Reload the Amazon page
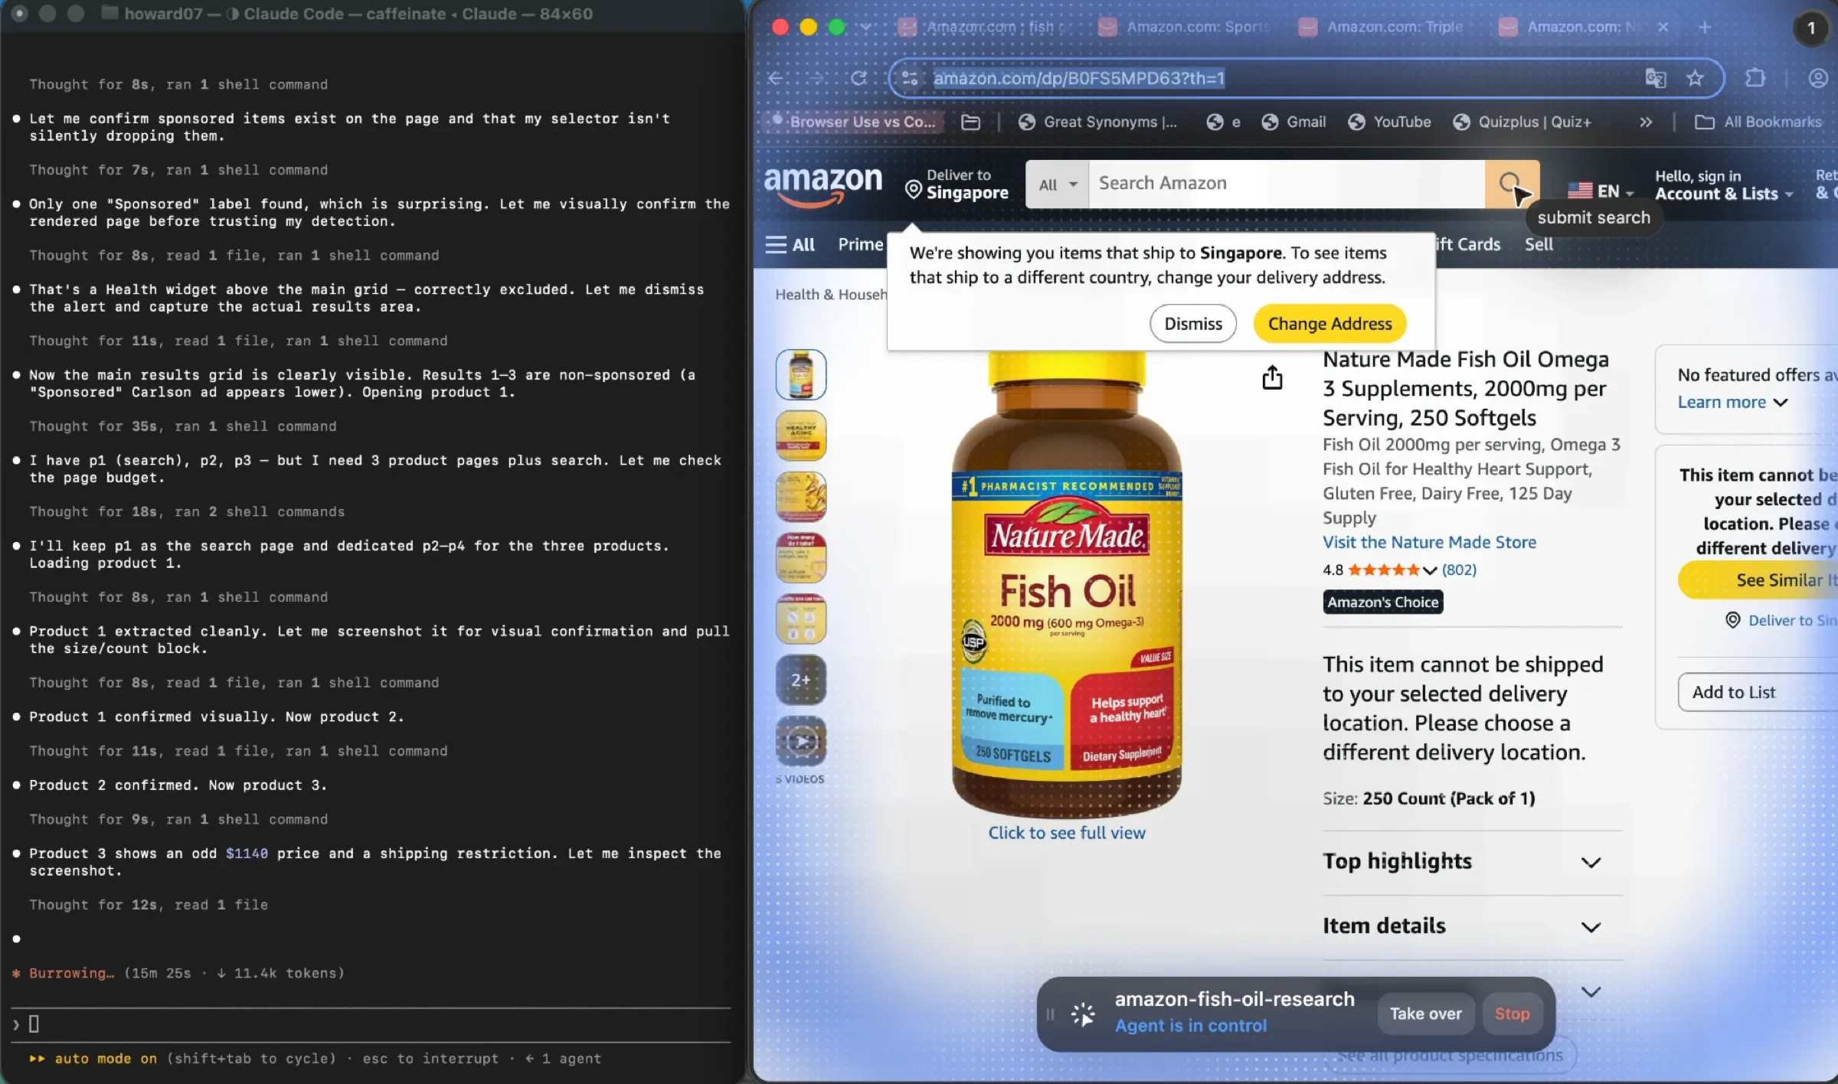The width and height of the screenshot is (1838, 1084). pos(858,78)
